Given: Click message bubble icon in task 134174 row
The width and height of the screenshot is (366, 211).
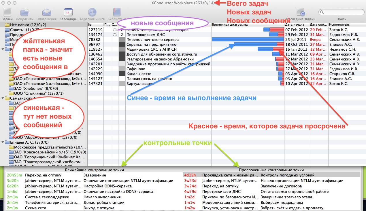Looking at the screenshot, I should tap(115, 35).
